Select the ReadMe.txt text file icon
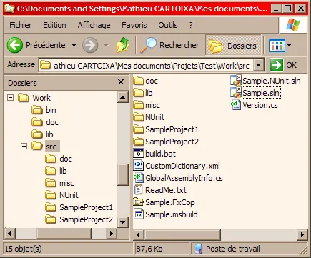This screenshot has width=311, height=258. click(x=139, y=190)
